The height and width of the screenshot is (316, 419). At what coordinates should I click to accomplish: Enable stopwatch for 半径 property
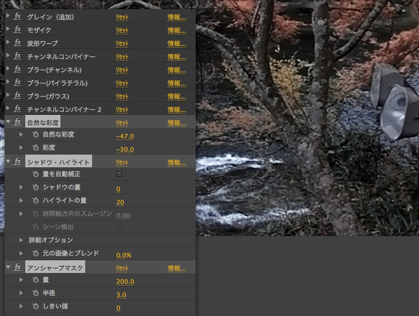click(36, 294)
